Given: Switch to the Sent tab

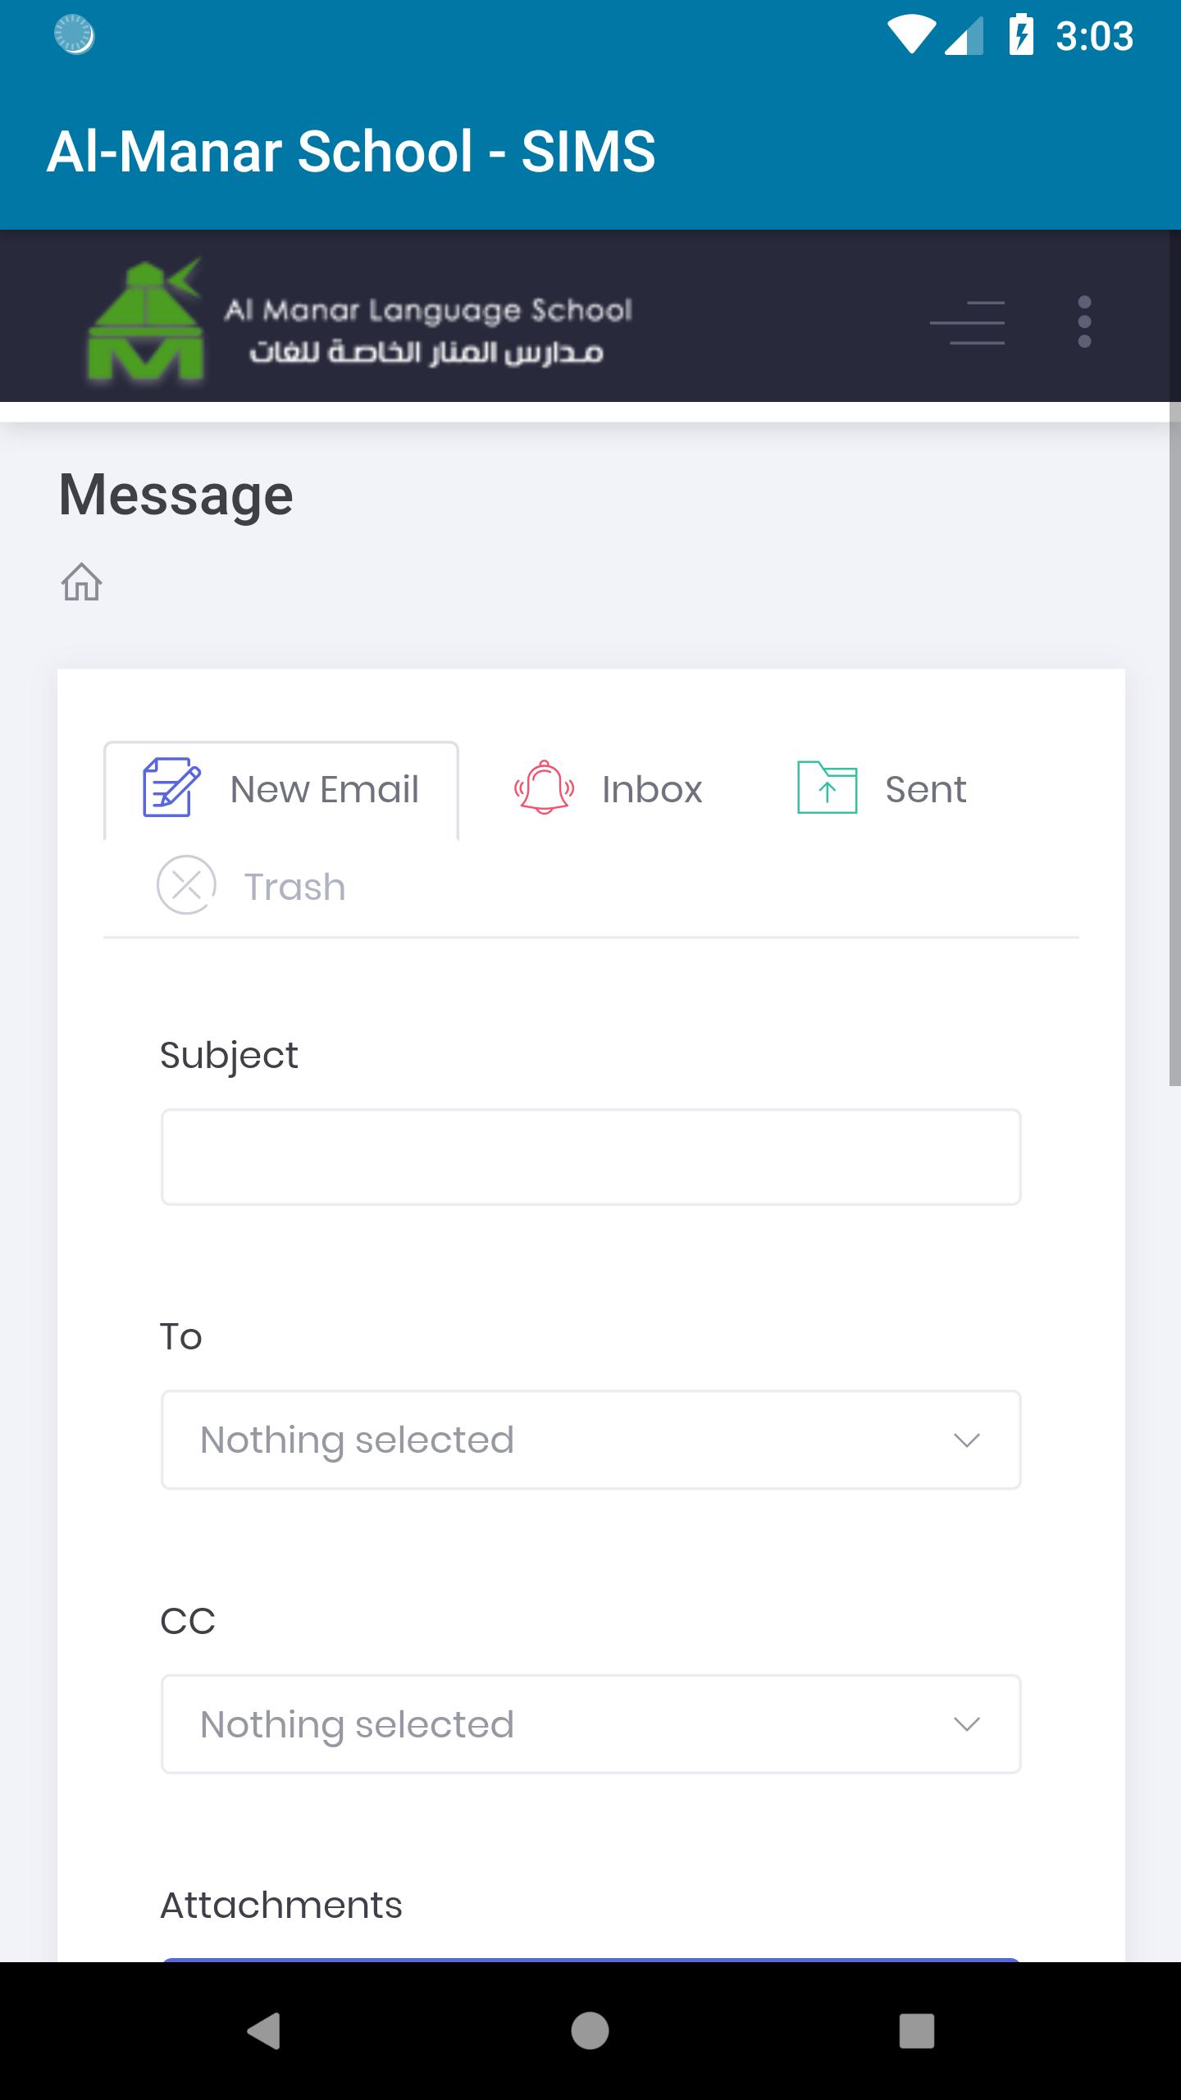Looking at the screenshot, I should coord(882,789).
